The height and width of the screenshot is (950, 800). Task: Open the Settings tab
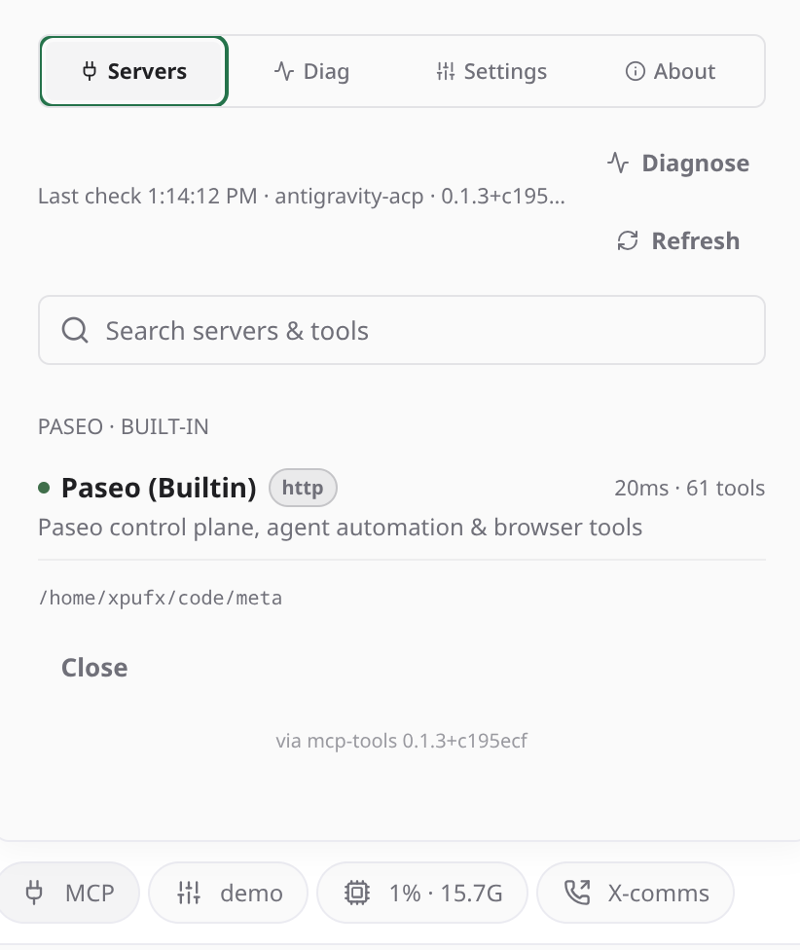(x=491, y=71)
